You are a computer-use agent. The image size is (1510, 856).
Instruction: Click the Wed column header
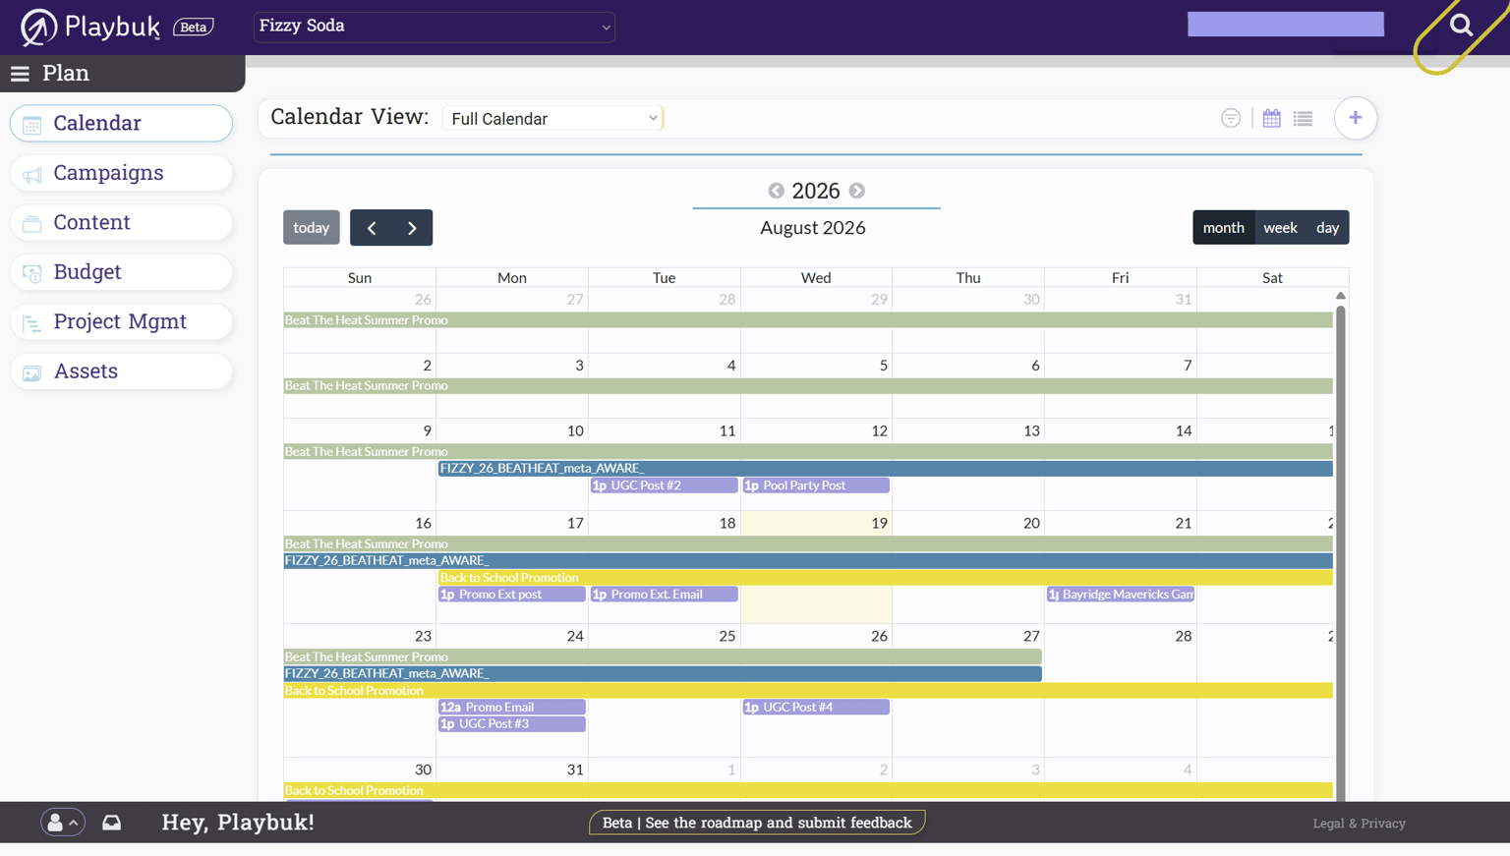click(x=816, y=278)
